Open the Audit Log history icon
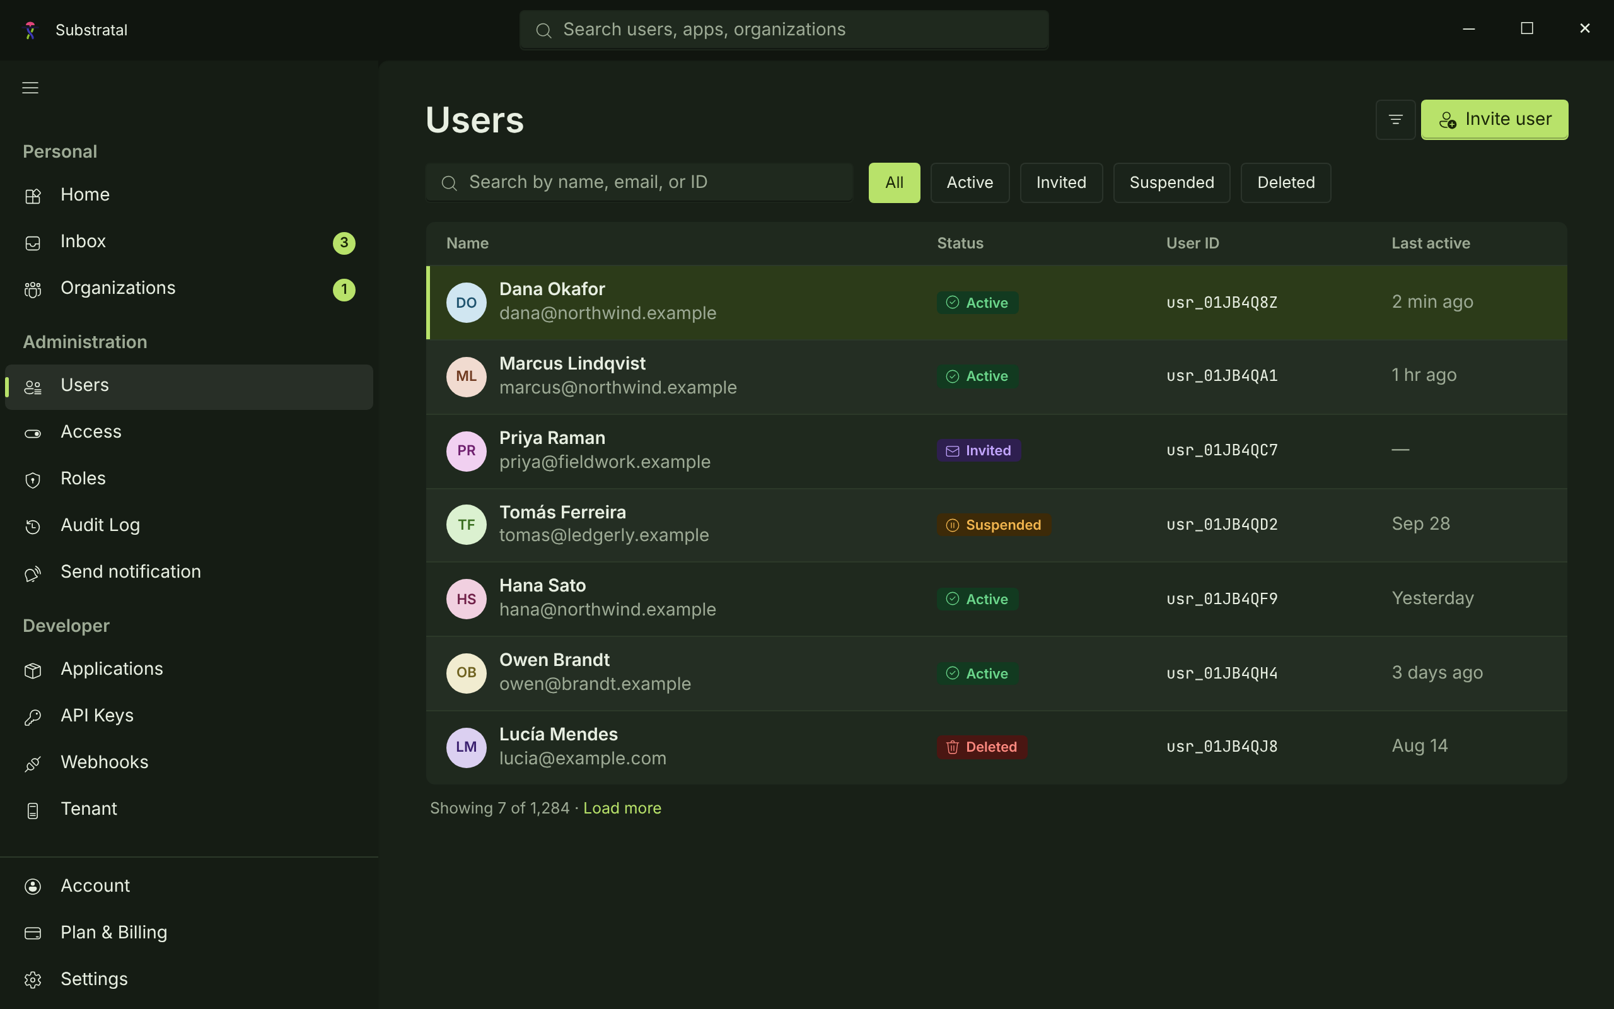 click(x=33, y=527)
